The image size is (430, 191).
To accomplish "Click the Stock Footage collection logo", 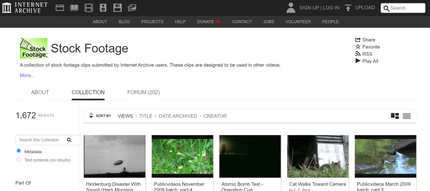I will coord(34,48).
